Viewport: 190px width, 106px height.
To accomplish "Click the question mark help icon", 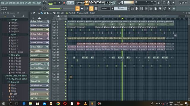I will (173, 3).
